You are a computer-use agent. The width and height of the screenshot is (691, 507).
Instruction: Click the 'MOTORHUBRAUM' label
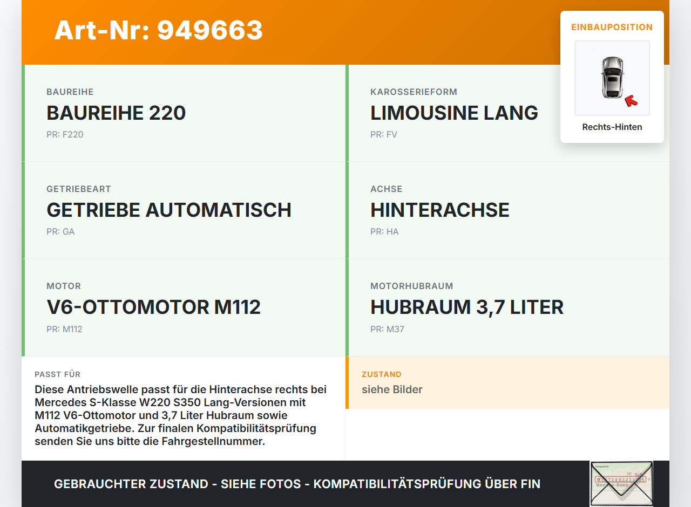[412, 286]
